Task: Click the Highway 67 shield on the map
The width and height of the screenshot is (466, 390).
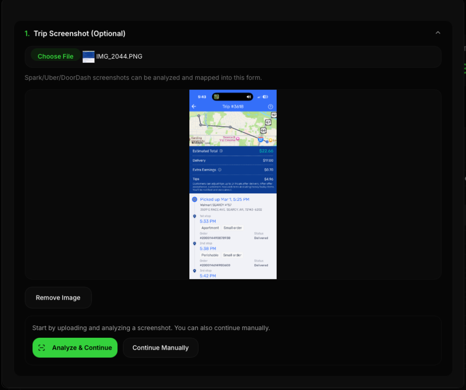Action: pyautogui.click(x=268, y=122)
